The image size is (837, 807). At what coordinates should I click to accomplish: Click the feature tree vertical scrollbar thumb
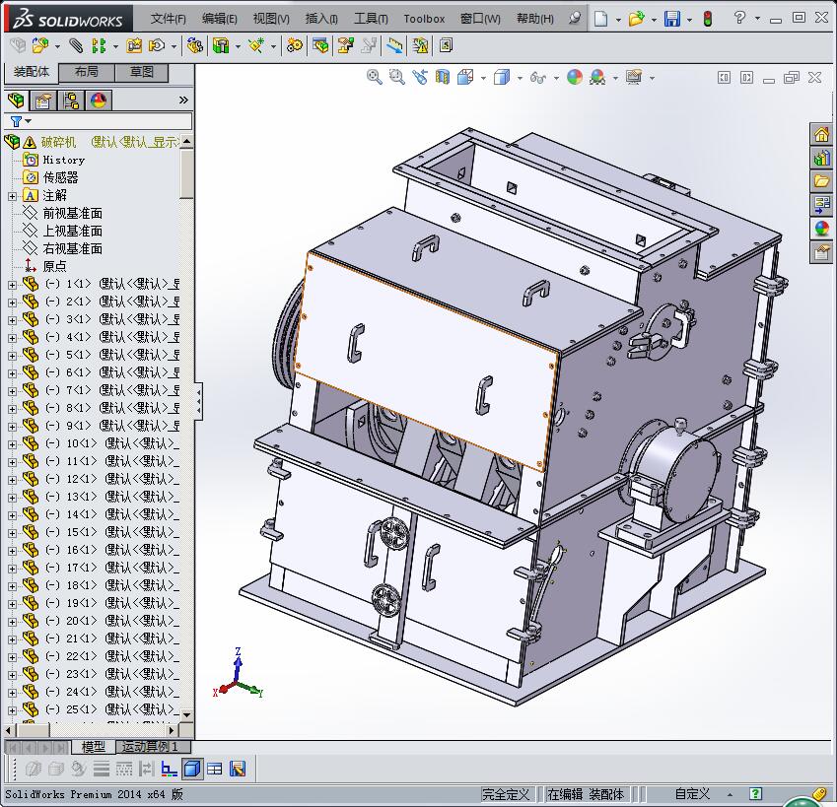(x=186, y=173)
